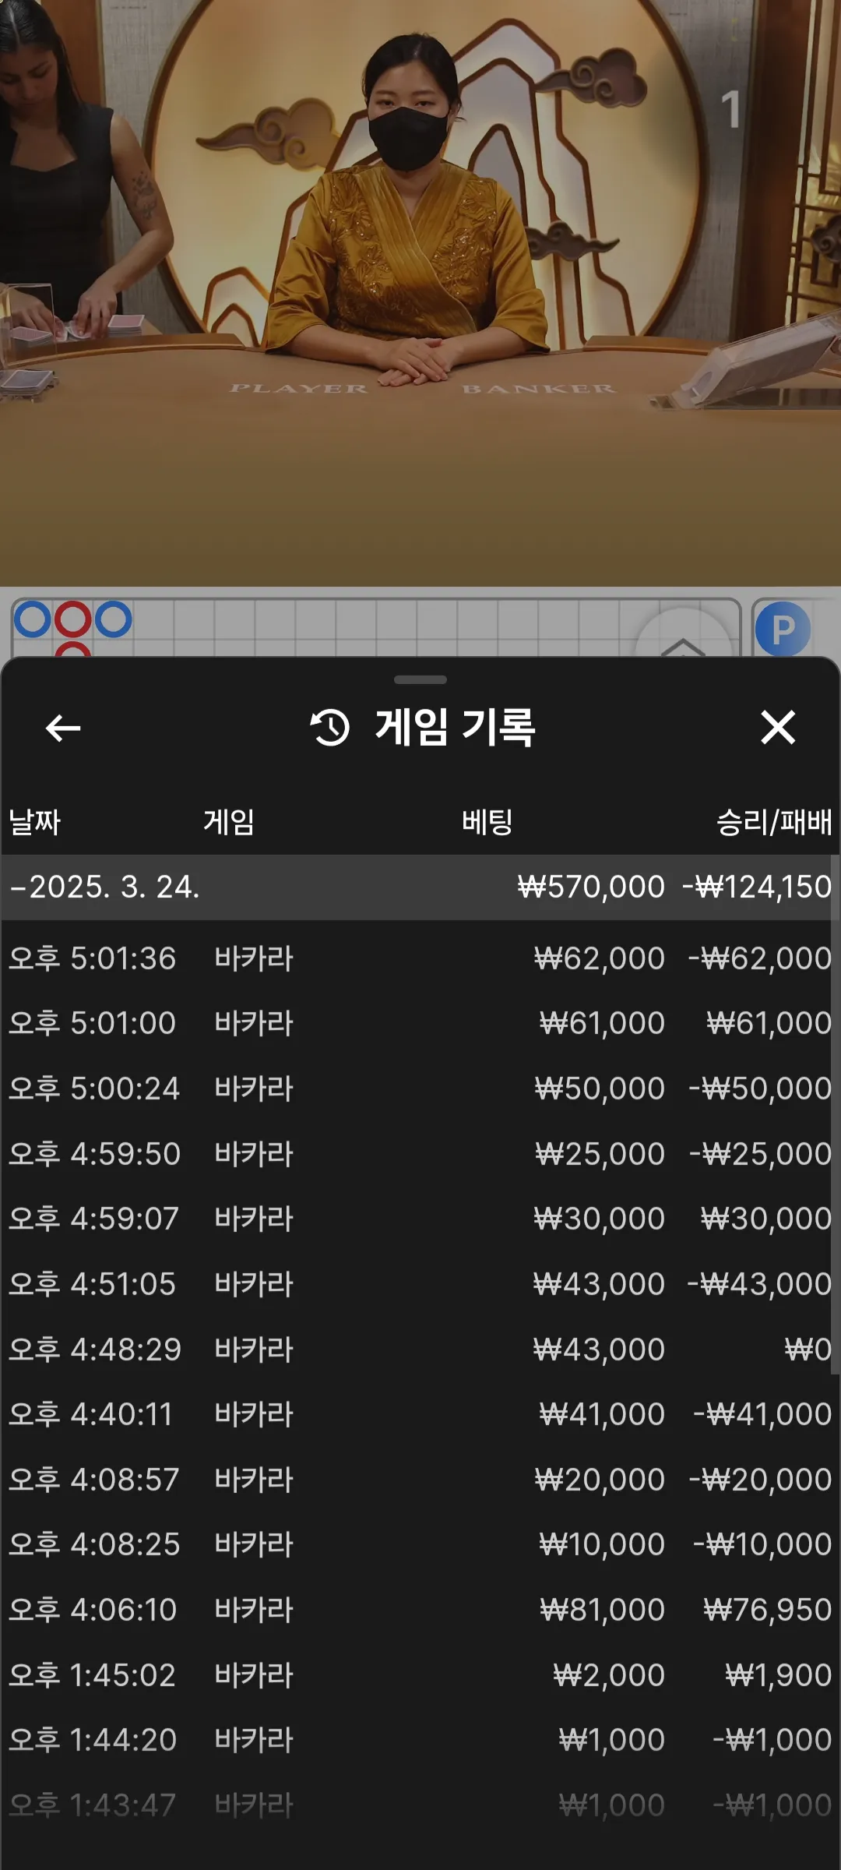View the 오후 4:06:10 round with ₩76,950 win
Image resolution: width=841 pixels, height=1870 pixels.
[x=420, y=1610]
